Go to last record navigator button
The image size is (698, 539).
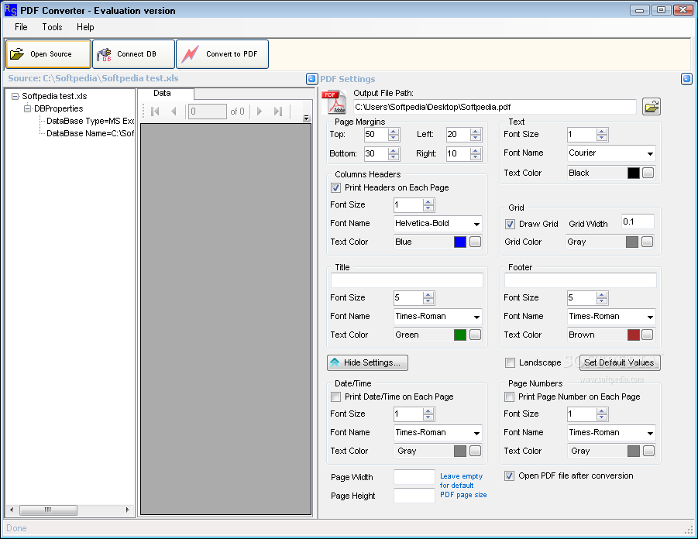pyautogui.click(x=278, y=112)
